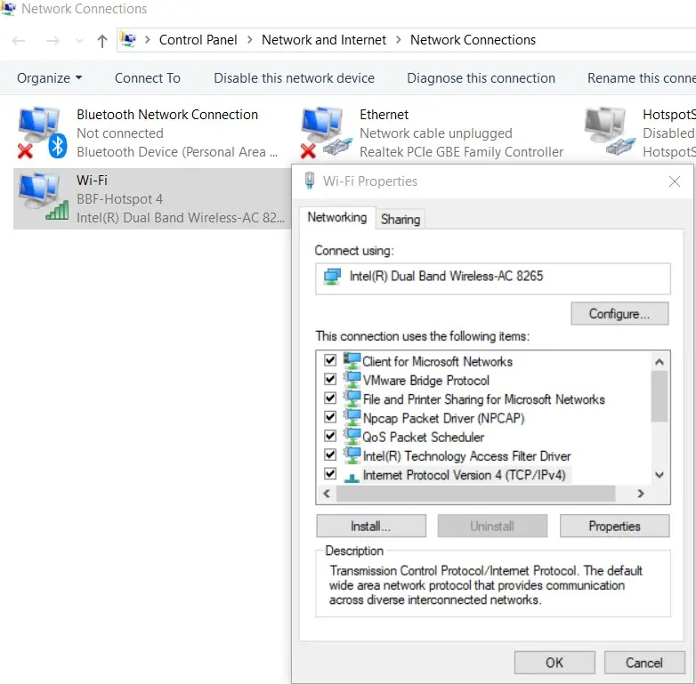The height and width of the screenshot is (684, 696).
Task: Click the Intel Wireless-AC 8265 adapter icon
Action: click(332, 277)
